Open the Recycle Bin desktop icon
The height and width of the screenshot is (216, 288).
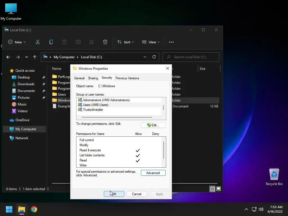coord(274,177)
